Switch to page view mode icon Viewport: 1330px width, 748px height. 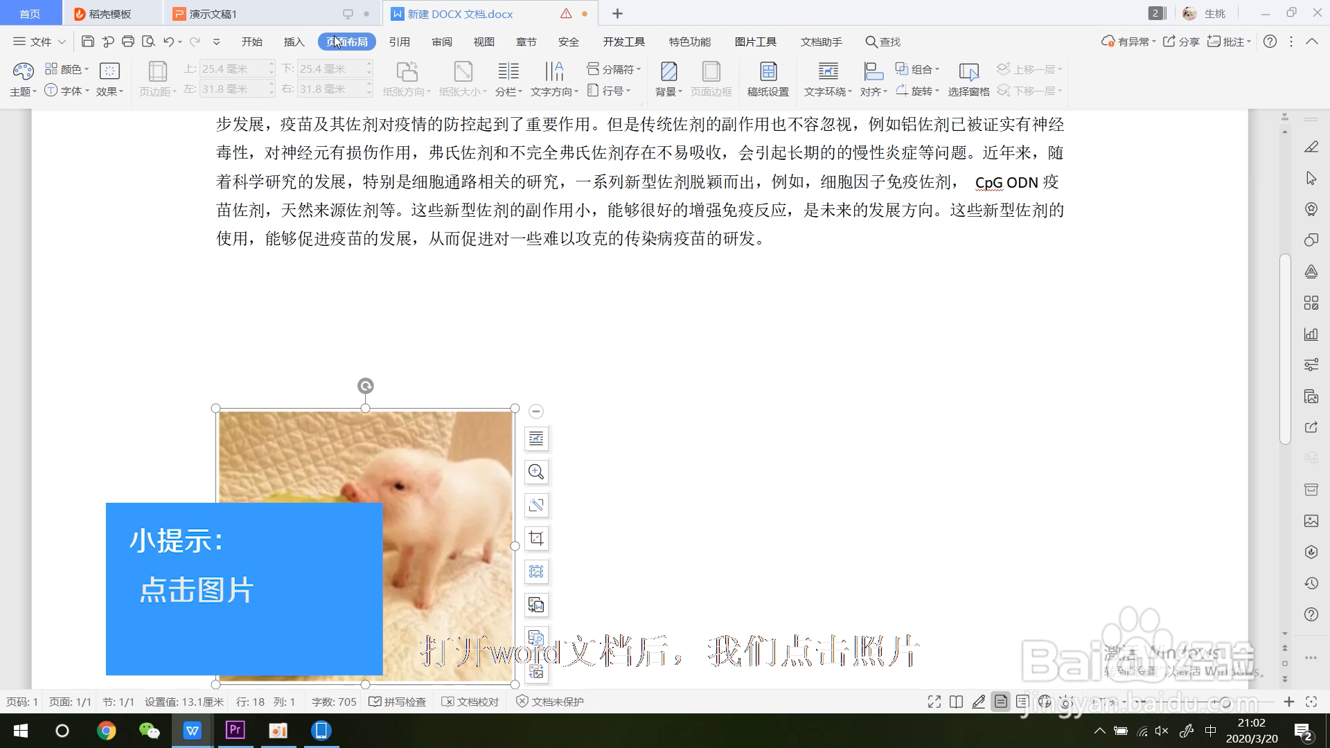click(1000, 702)
